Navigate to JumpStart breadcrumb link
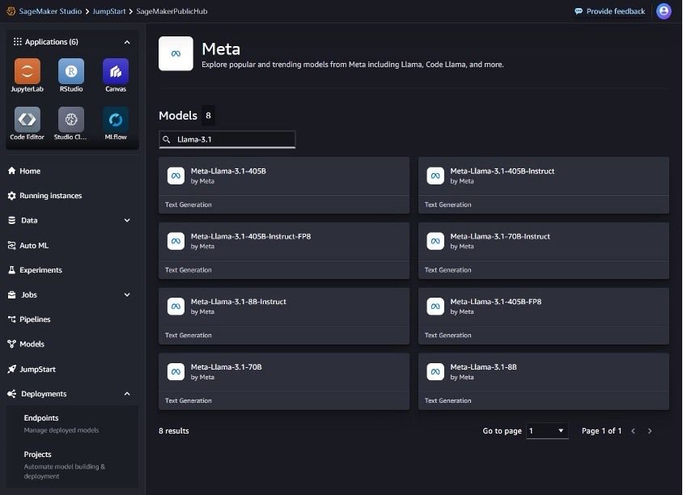Screen dimensions: 683x495 (109, 11)
